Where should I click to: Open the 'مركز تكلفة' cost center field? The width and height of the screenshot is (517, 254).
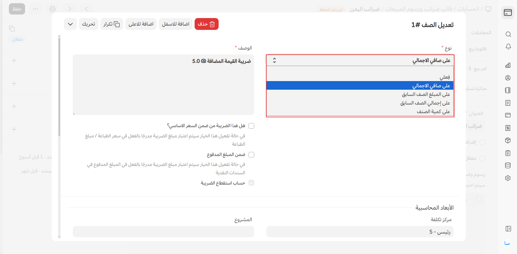[360, 232]
